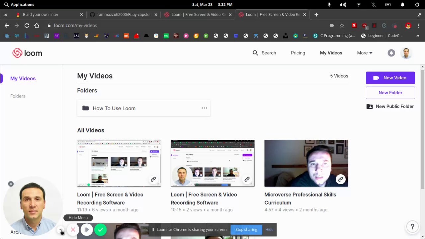Click the microphone tray icon
The image size is (425, 239).
(329, 5)
